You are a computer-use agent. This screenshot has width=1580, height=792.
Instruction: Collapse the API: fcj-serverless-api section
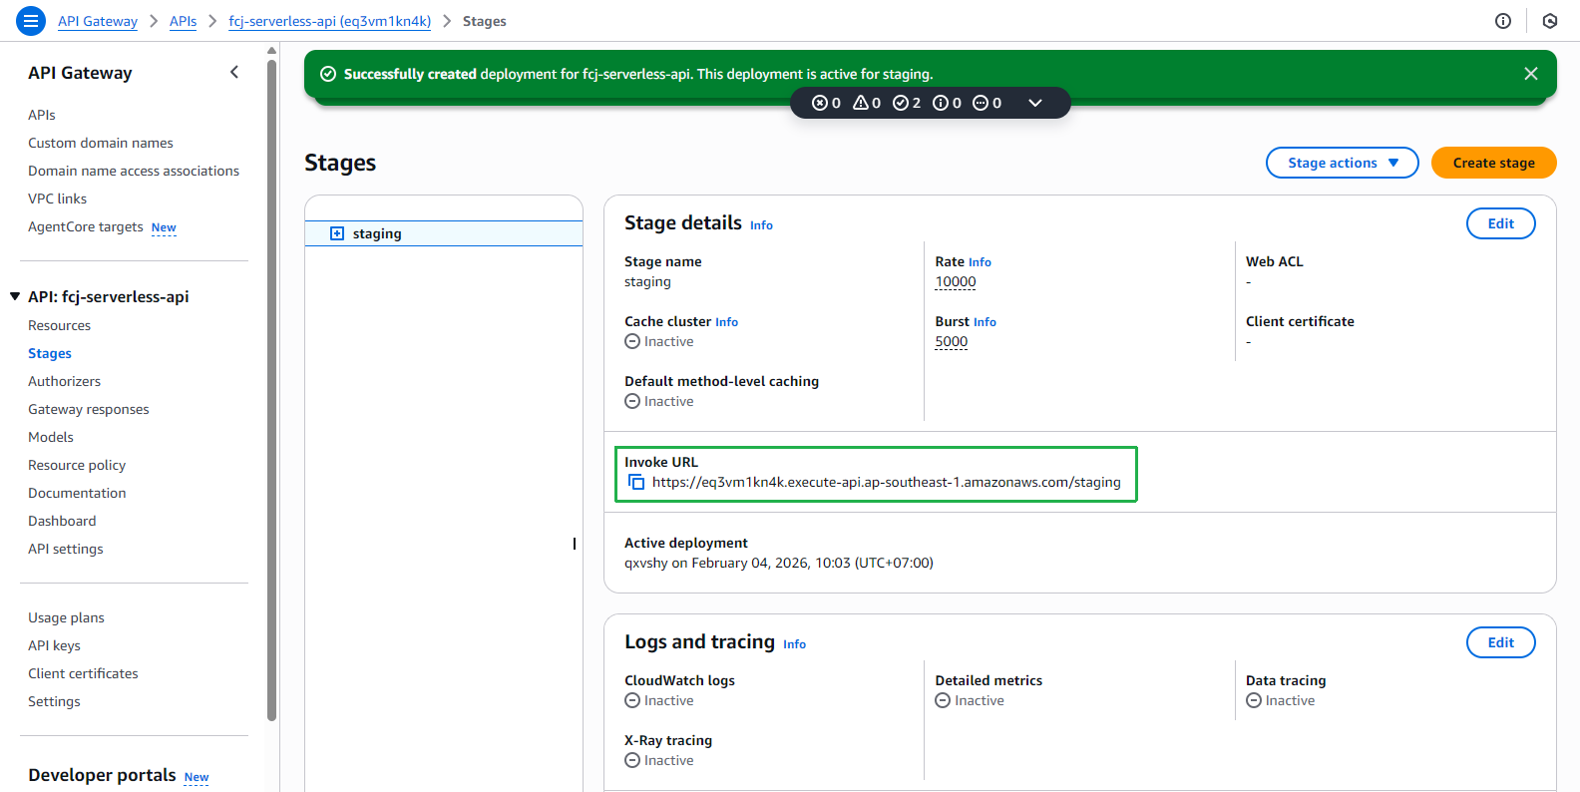15,296
